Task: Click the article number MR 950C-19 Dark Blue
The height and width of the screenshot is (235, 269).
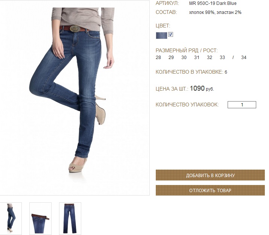Action: 213,3
